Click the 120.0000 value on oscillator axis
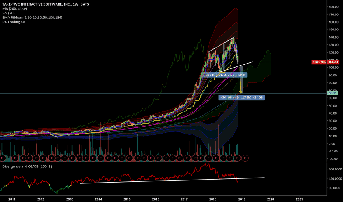343x202 pixels. click(x=335, y=178)
